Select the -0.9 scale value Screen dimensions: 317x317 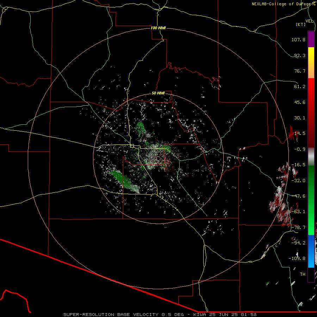click(300, 149)
